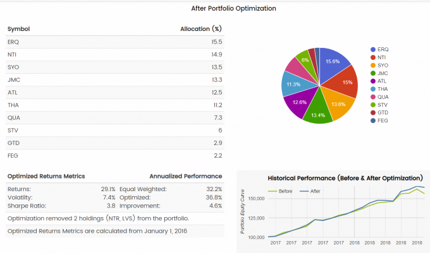Image resolution: width=430 pixels, height=253 pixels.
Task: Click the NTI legend color dot
Action: tap(372, 57)
